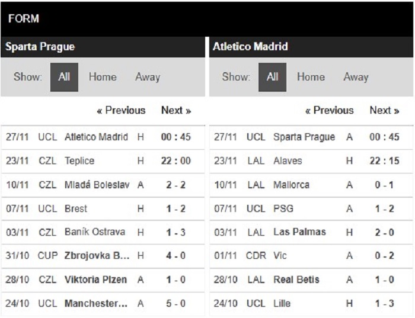Open the Viktoria Plzen match row
Screen dimensions: 415x318
tap(103, 280)
